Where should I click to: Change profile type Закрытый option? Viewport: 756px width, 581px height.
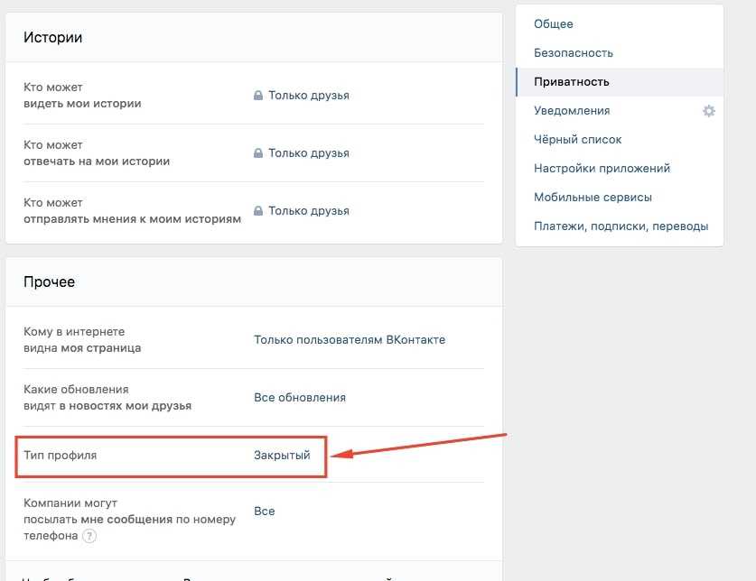[282, 456]
